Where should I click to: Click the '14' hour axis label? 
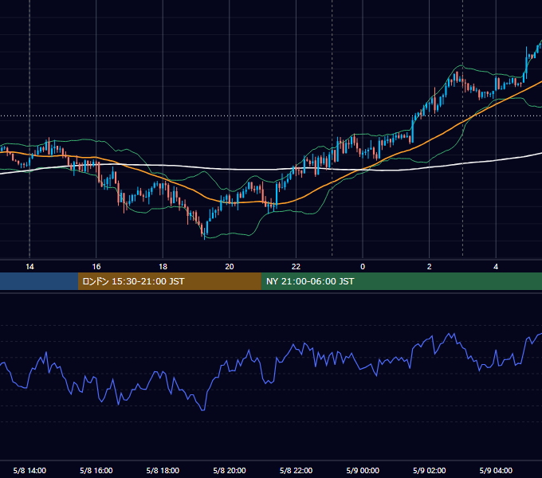[x=29, y=267]
